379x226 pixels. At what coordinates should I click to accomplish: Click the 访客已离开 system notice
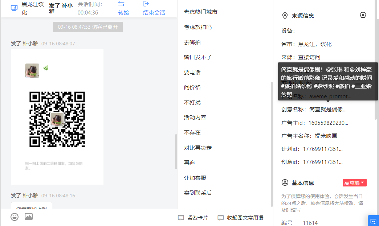pyautogui.click(x=88, y=27)
